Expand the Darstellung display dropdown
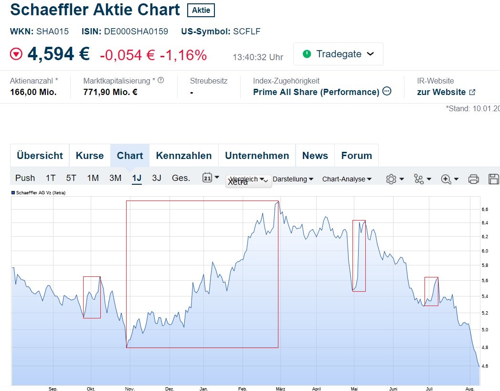The height and width of the screenshot is (391, 500). 293,179
